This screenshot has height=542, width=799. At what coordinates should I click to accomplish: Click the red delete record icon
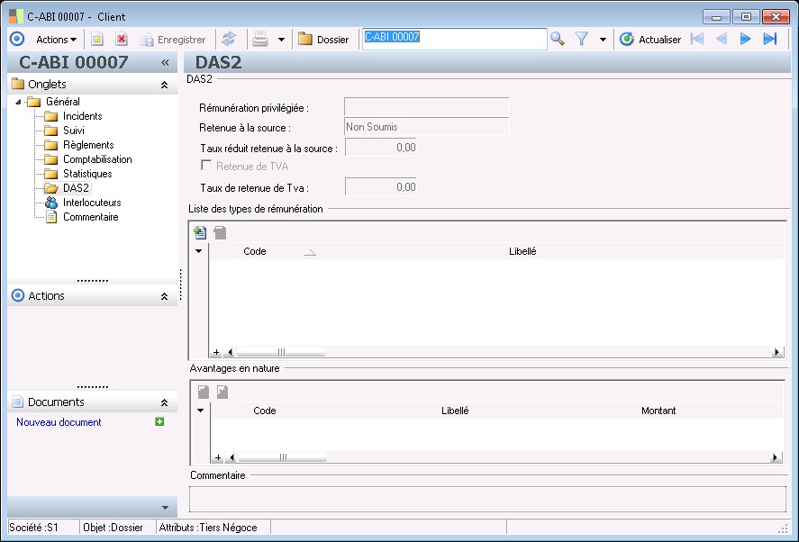(x=122, y=40)
